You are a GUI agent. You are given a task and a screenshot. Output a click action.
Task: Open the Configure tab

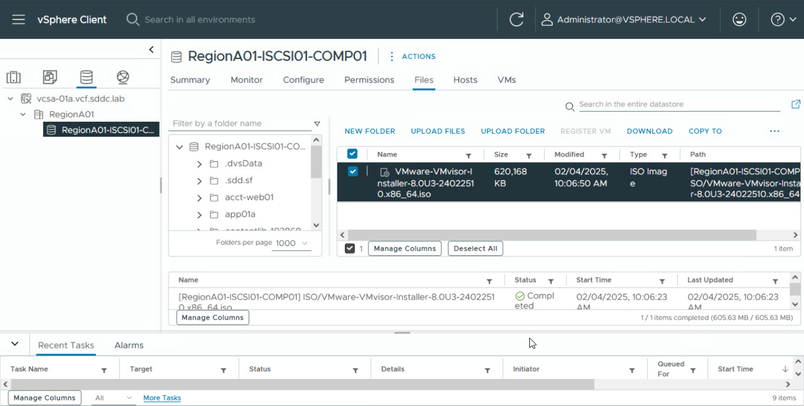pyautogui.click(x=304, y=80)
